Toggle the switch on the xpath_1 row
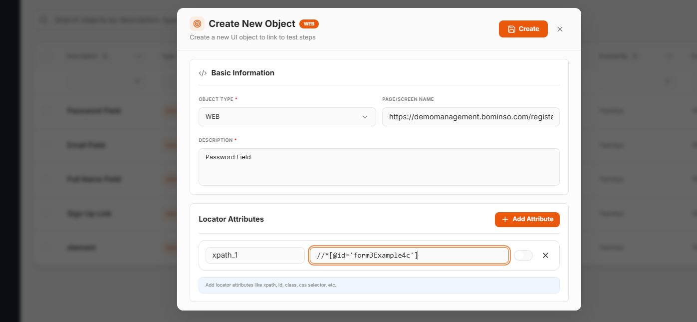The height and width of the screenshot is (322, 697). coord(523,256)
